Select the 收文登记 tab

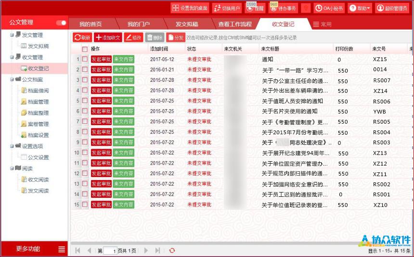(283, 24)
